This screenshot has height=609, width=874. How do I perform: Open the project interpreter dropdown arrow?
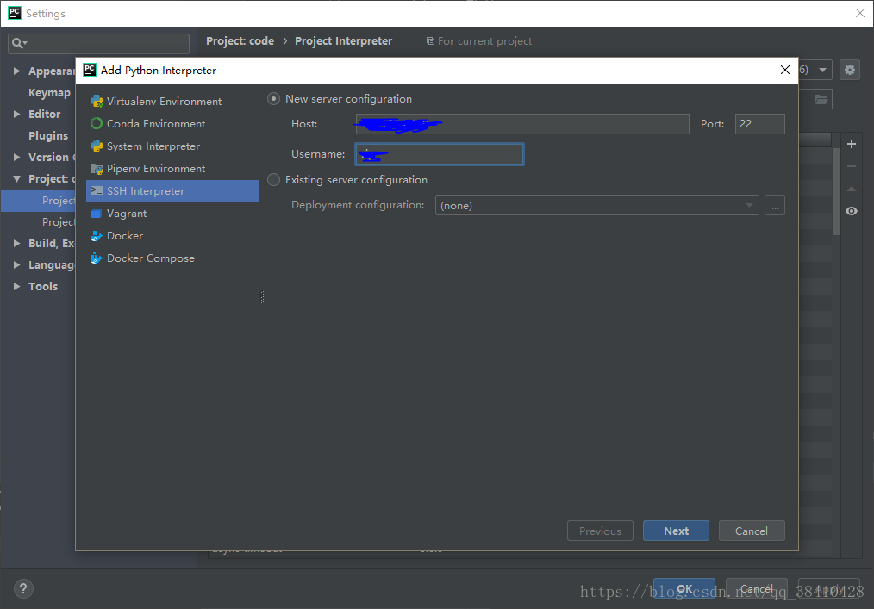click(x=822, y=71)
